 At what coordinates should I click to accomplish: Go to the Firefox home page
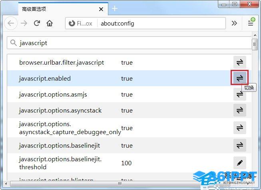click(x=50, y=23)
